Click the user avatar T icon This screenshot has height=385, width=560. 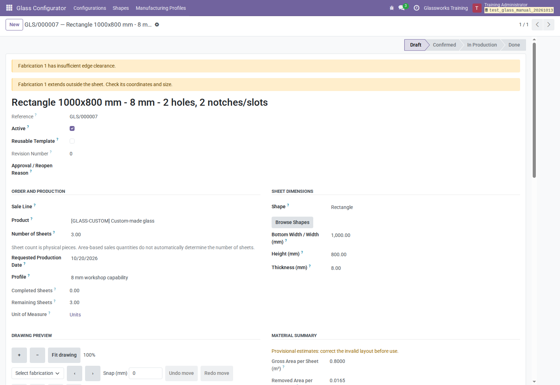click(x=477, y=8)
